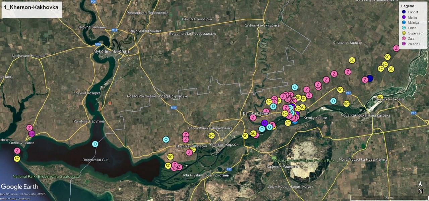Screen dimensions: 429x201
Task: Click the Orlan marker in Dniprovs'ka Gulf
Action: point(95,144)
